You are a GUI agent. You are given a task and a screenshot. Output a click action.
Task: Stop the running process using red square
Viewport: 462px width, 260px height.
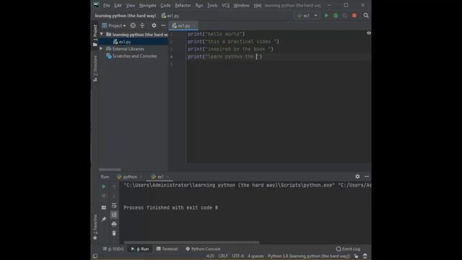click(354, 15)
